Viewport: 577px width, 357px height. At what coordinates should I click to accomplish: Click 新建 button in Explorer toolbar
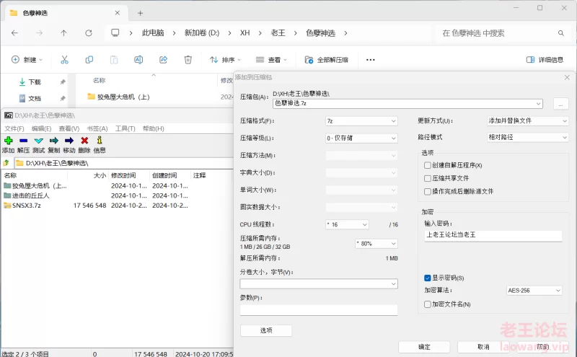27,60
